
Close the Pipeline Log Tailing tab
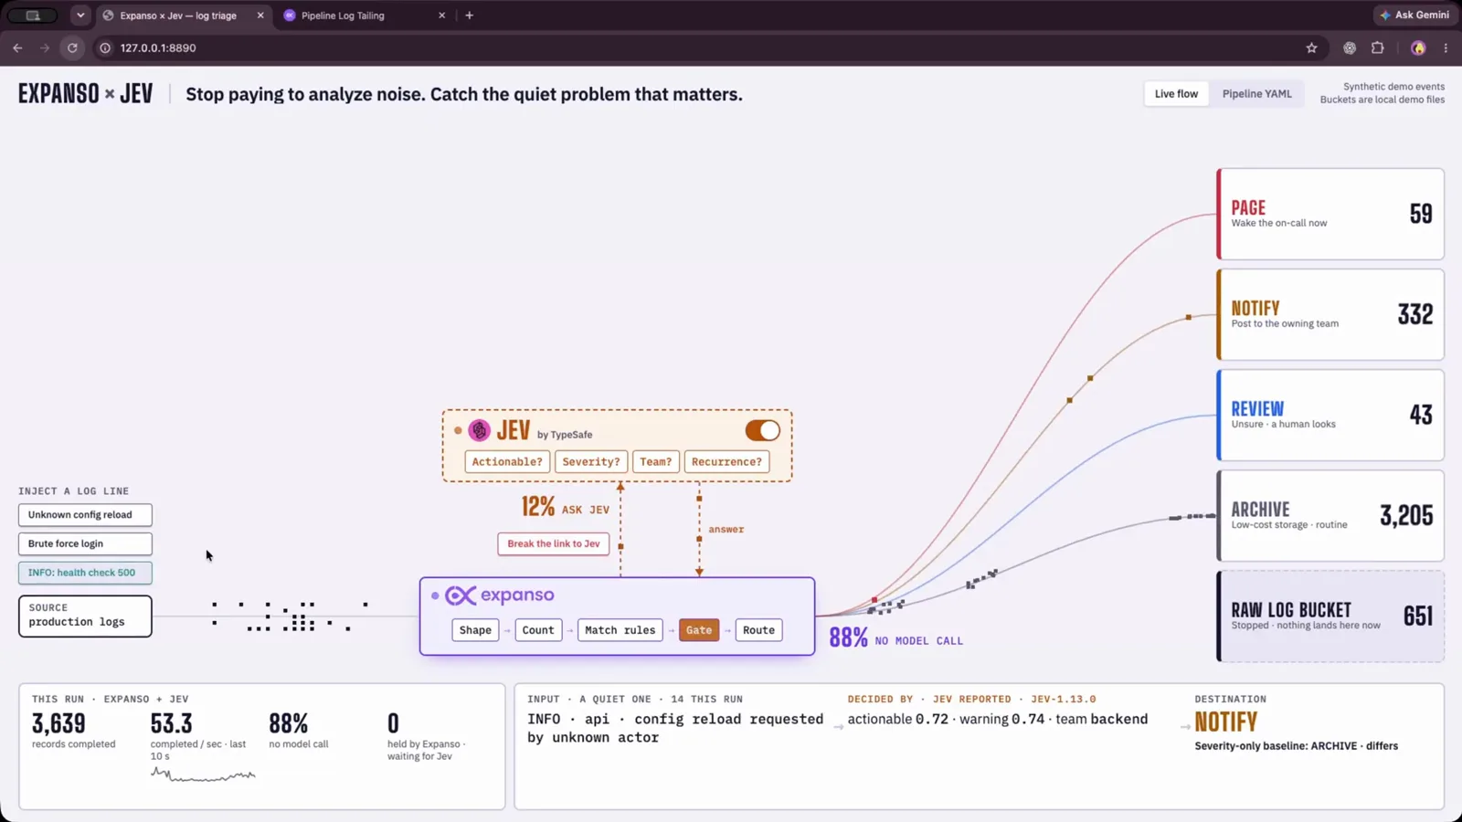[441, 16]
